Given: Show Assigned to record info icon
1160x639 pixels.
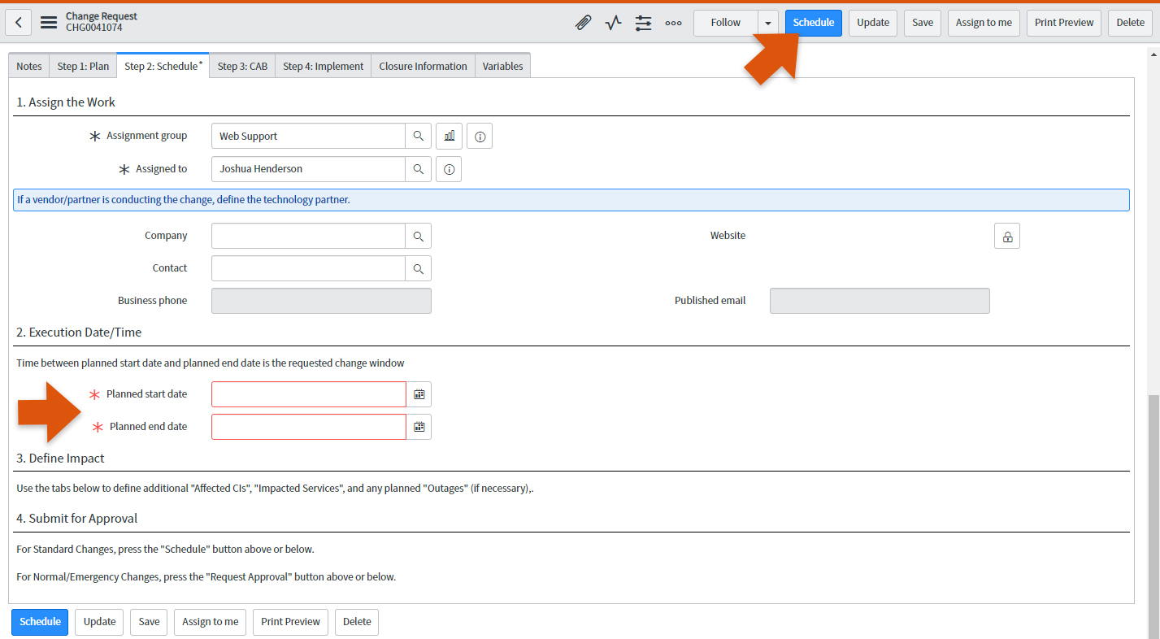Looking at the screenshot, I should click(449, 169).
